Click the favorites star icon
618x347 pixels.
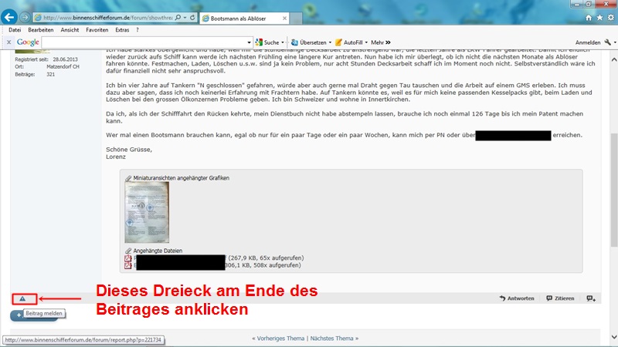(599, 17)
